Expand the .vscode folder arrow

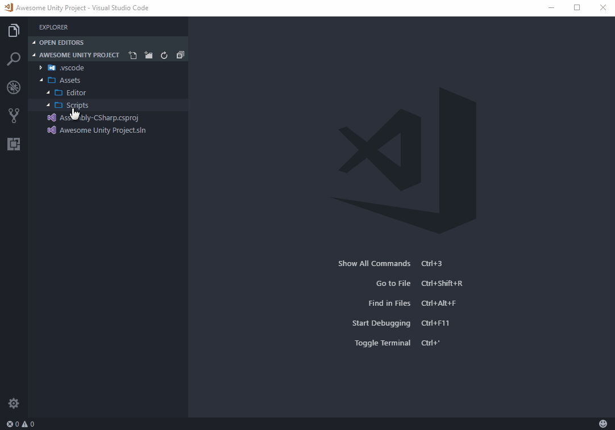[41, 68]
